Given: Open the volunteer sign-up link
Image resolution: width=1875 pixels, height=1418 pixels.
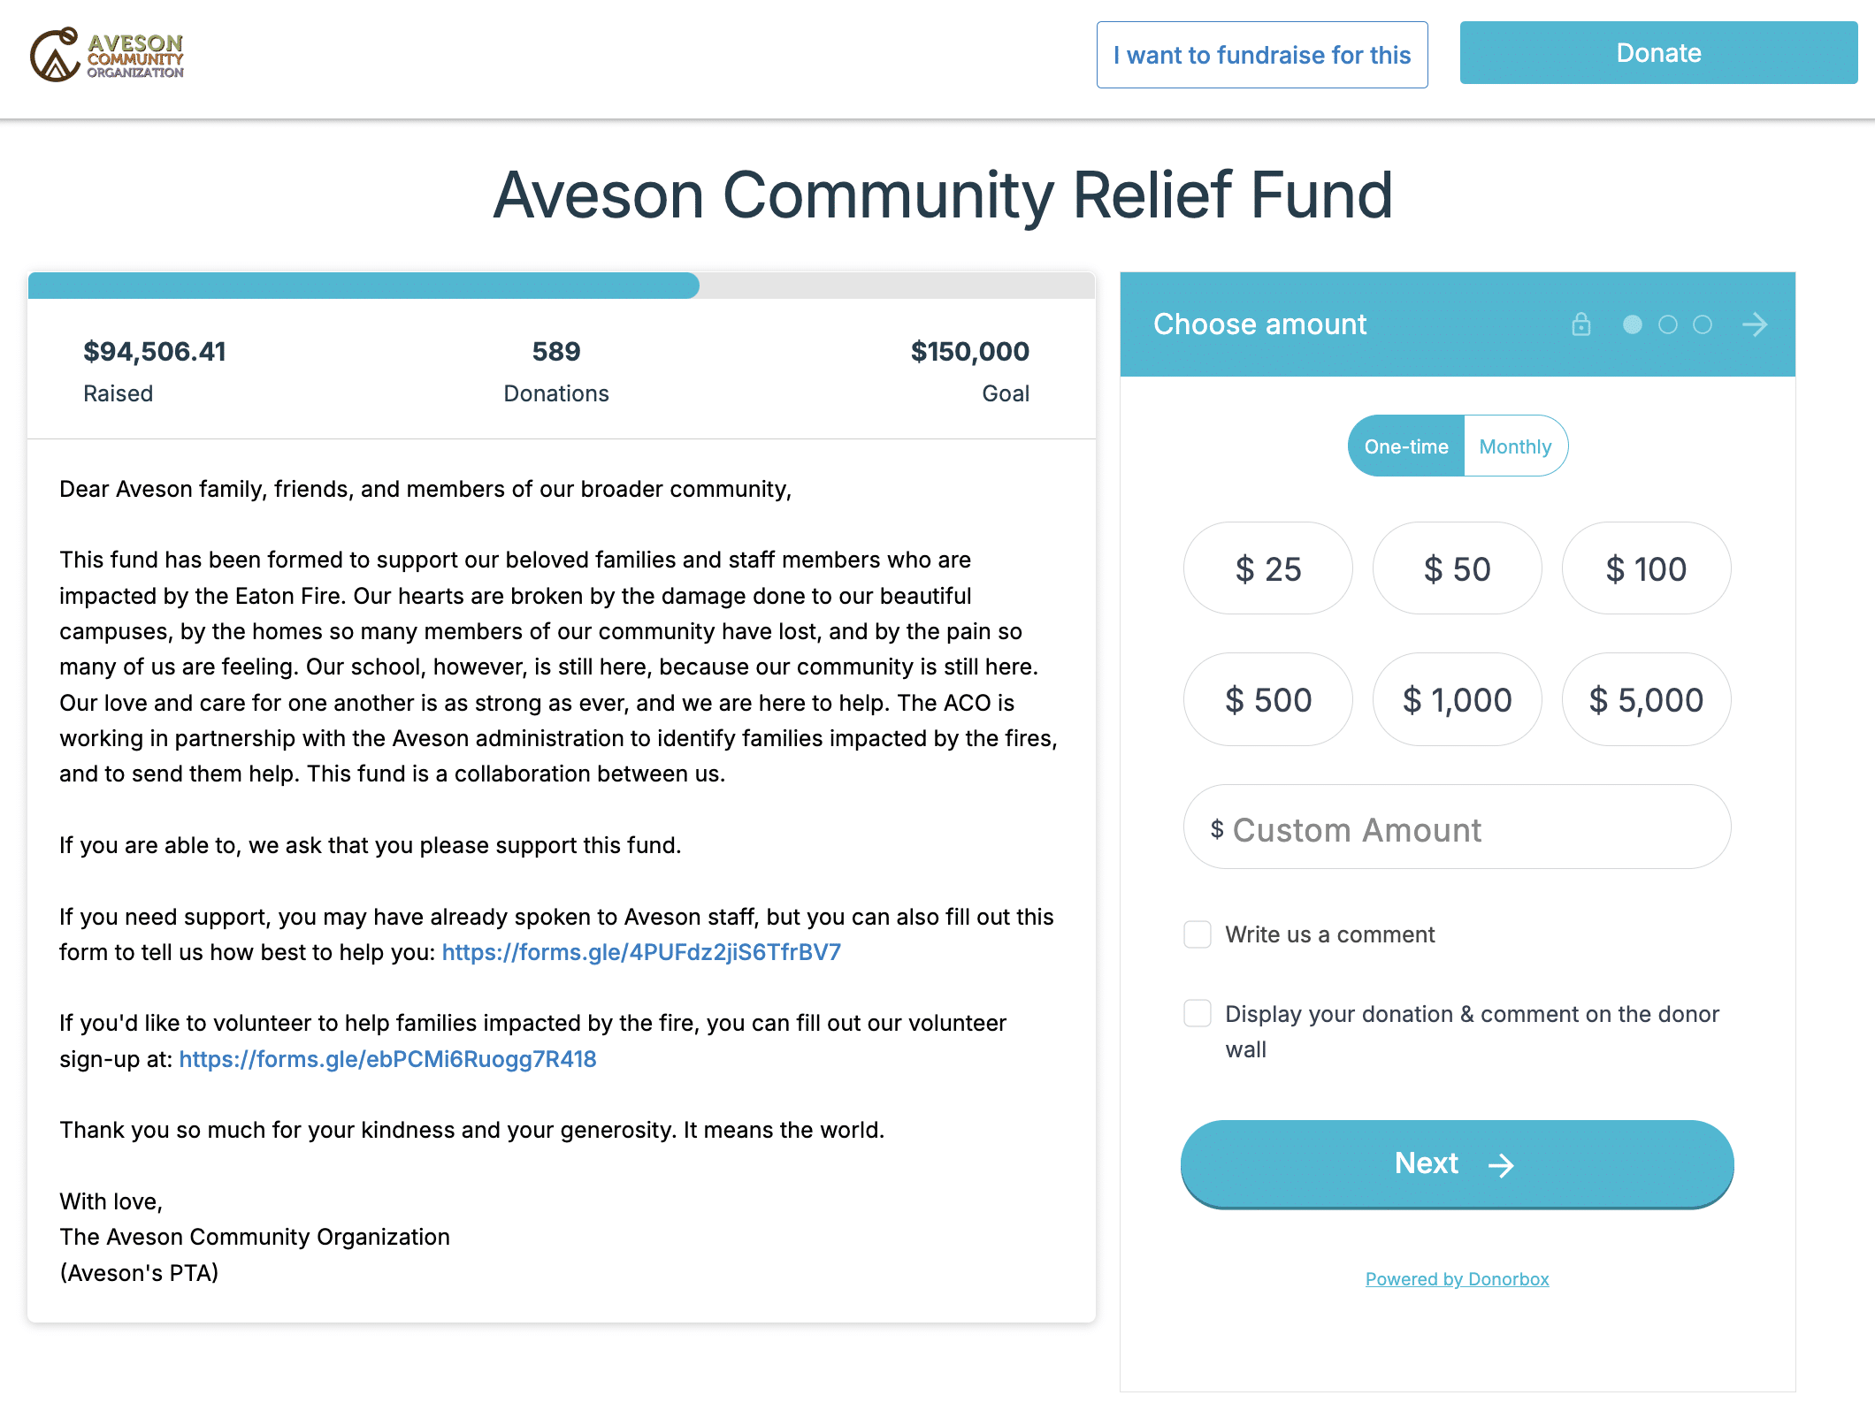Looking at the screenshot, I should [387, 1058].
